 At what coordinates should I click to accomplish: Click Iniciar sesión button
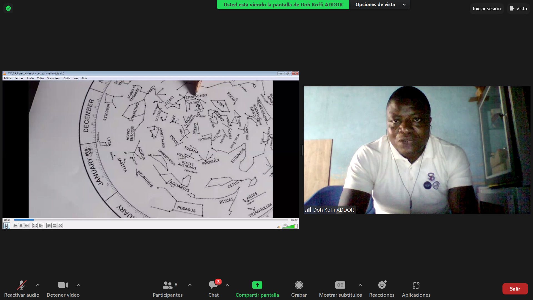487,9
